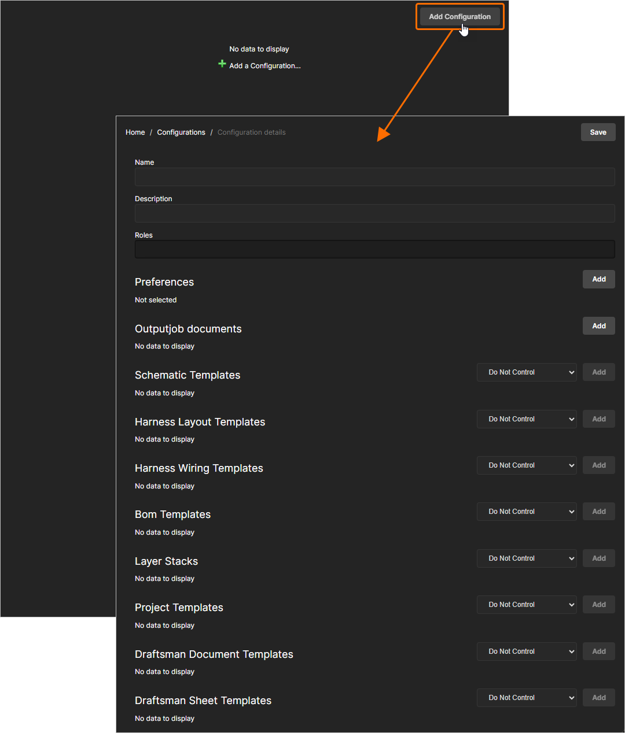The width and height of the screenshot is (625, 733).
Task: Open Schematic Templates control dropdown
Action: (527, 372)
